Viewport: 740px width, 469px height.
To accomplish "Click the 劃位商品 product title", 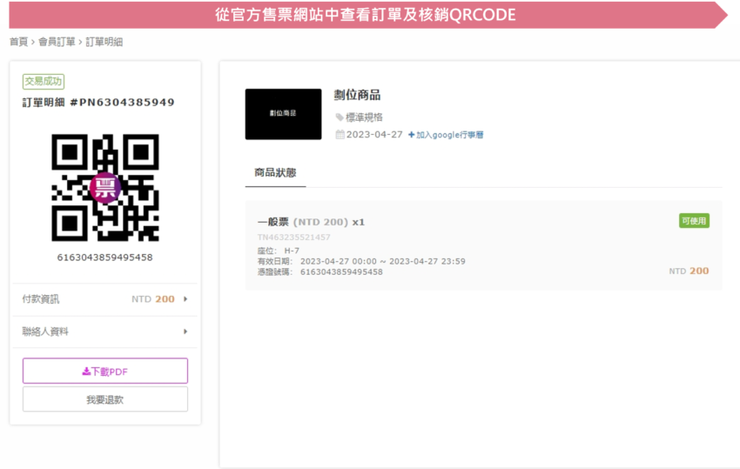I will tap(357, 95).
